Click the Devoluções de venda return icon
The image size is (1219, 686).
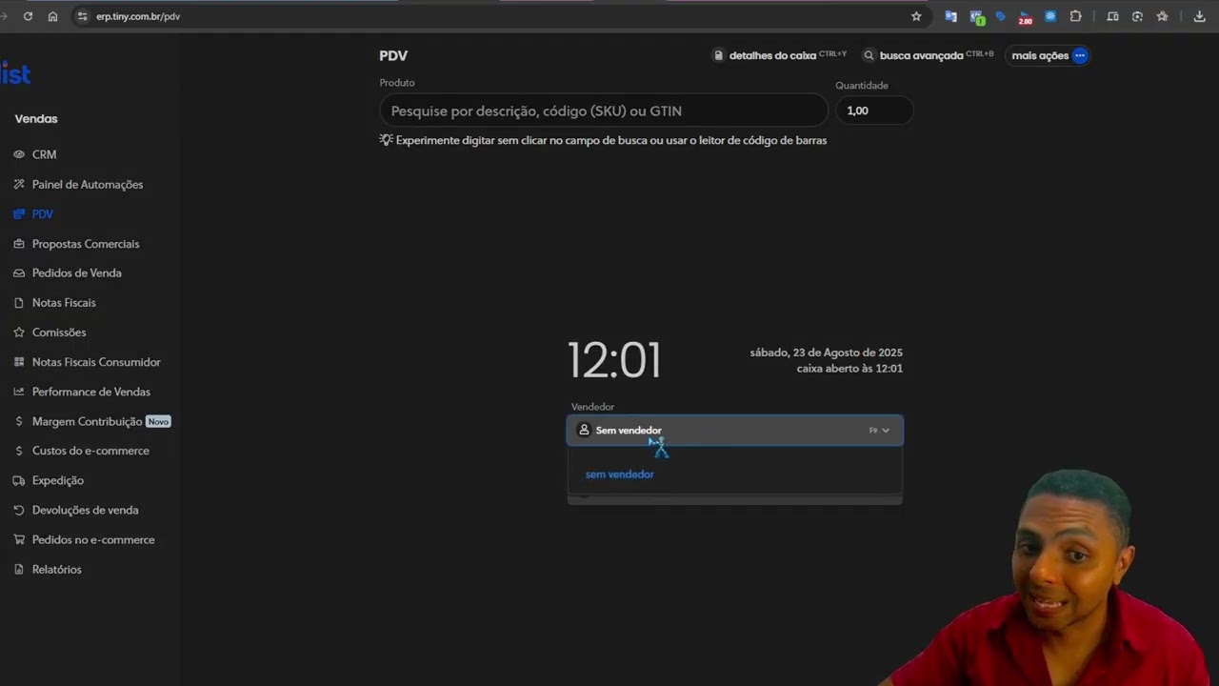19,510
